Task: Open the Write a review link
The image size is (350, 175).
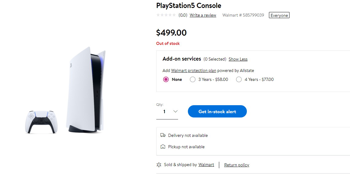Action: [203, 15]
